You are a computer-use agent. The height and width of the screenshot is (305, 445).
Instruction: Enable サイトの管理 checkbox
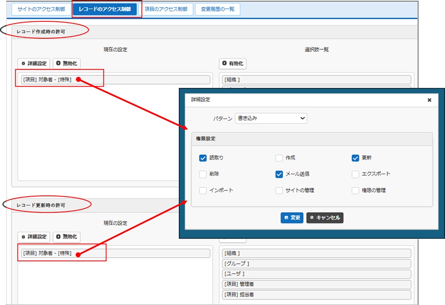[279, 191]
